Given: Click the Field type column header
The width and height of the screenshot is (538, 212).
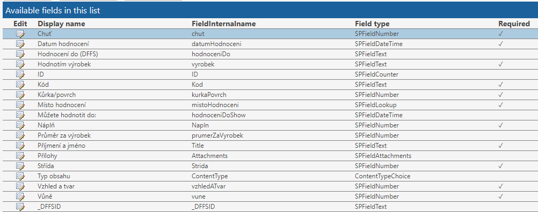Looking at the screenshot, I should click(372, 24).
